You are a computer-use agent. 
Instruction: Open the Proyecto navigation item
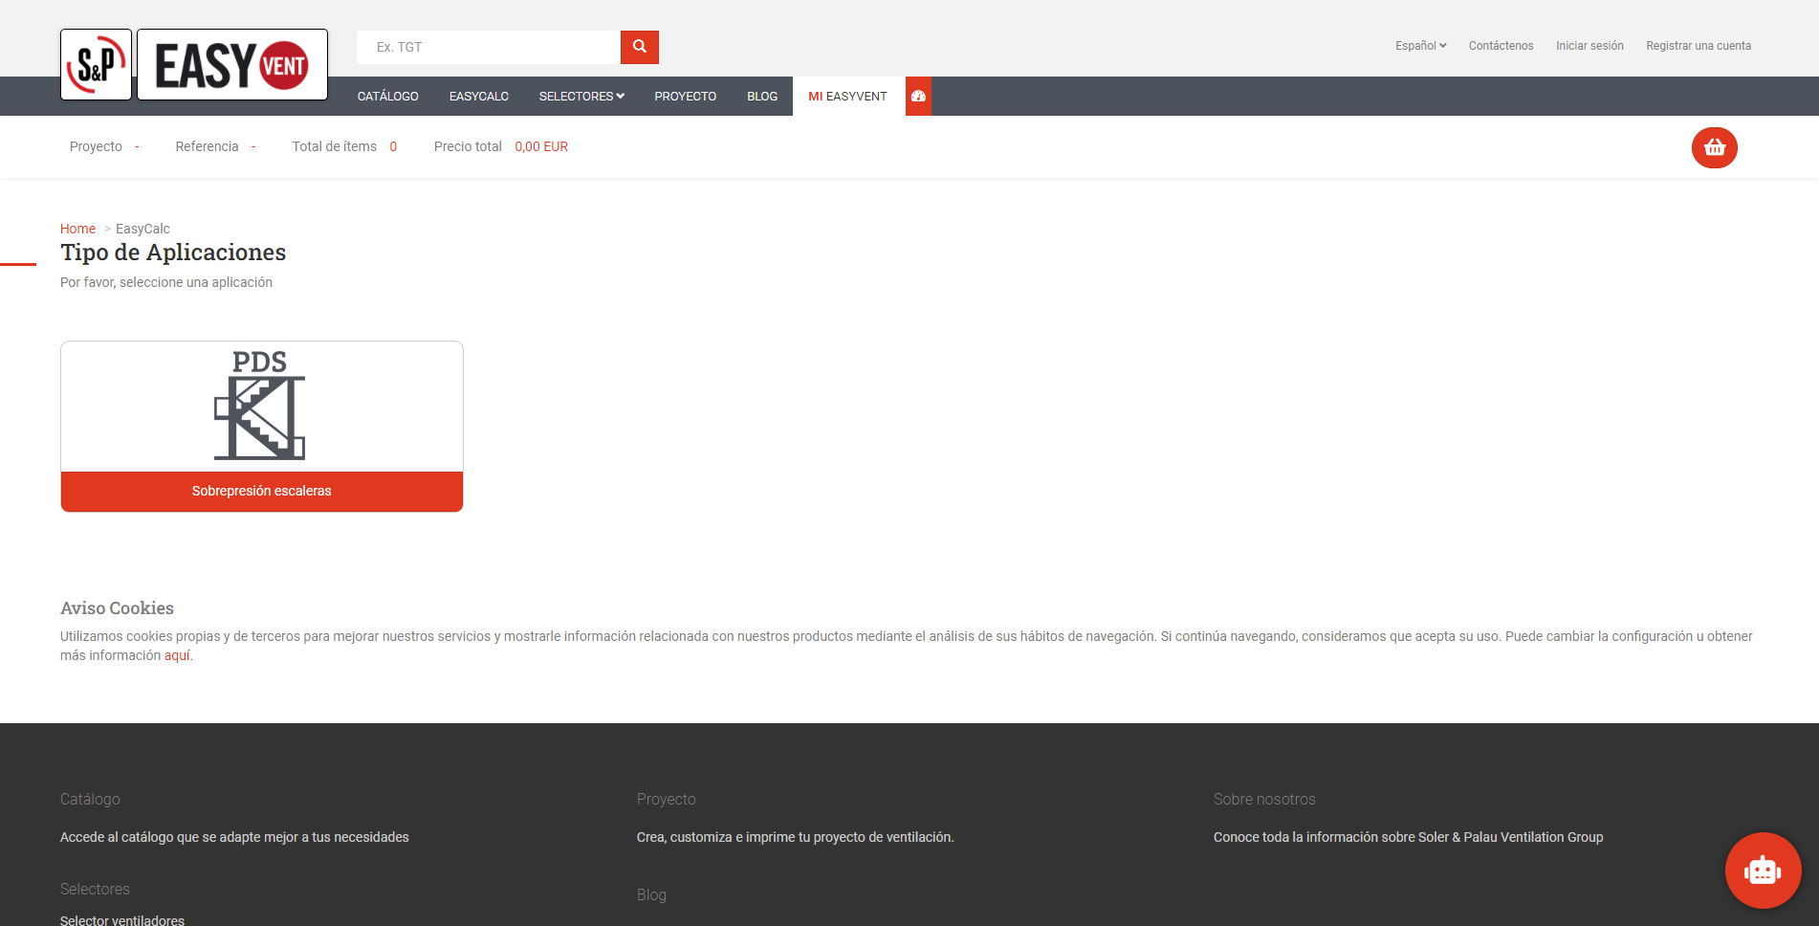685,97
